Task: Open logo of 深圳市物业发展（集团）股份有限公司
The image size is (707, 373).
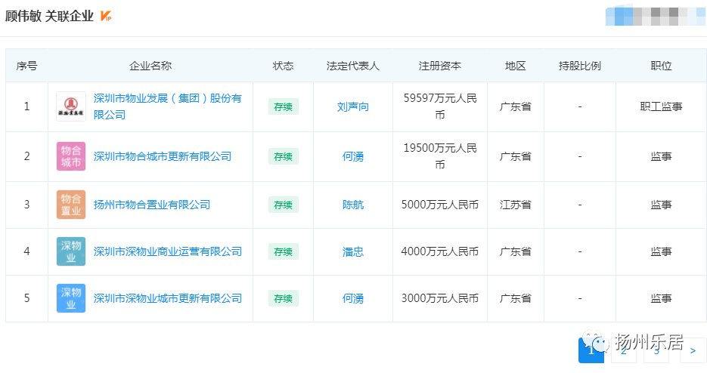Action: coord(71,106)
